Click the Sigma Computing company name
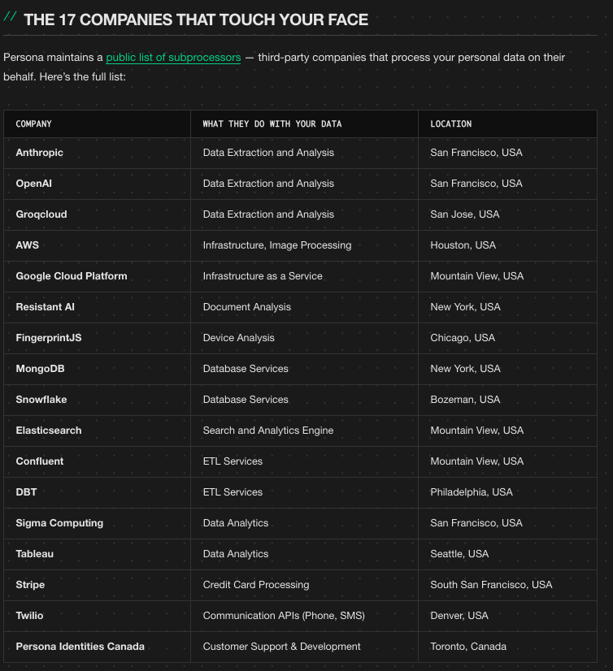613x671 pixels. pyautogui.click(x=59, y=523)
